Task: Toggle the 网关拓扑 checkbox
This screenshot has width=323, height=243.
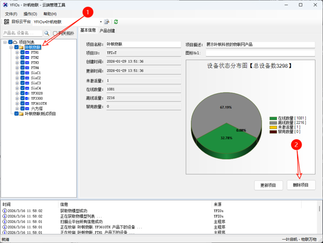Action: (55, 33)
